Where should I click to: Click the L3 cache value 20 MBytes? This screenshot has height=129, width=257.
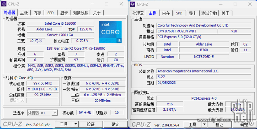[x=103, y=100]
